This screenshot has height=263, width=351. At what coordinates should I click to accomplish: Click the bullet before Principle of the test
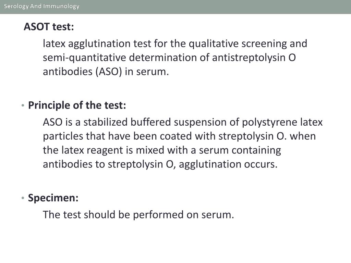pyautogui.click(x=23, y=105)
